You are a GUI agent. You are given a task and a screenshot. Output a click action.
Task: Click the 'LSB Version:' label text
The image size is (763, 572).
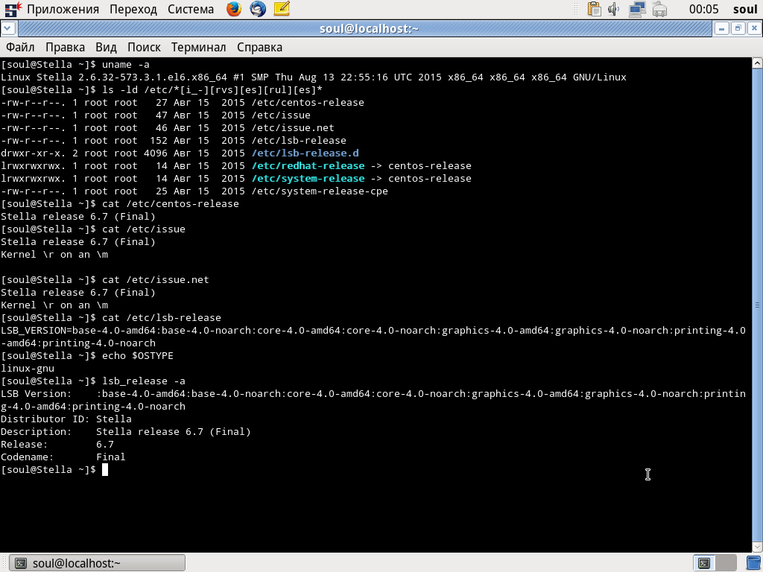pos(36,393)
